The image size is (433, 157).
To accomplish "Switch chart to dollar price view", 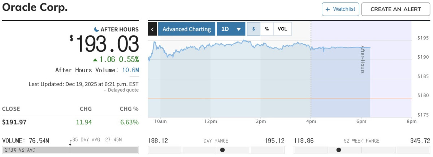I will click(x=254, y=29).
